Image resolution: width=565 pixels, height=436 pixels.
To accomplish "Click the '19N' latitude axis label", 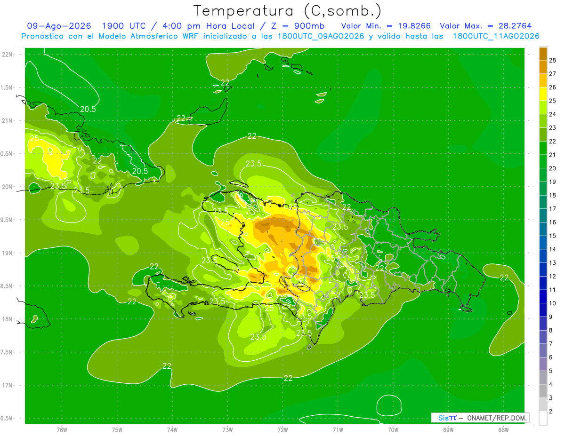I will point(8,253).
